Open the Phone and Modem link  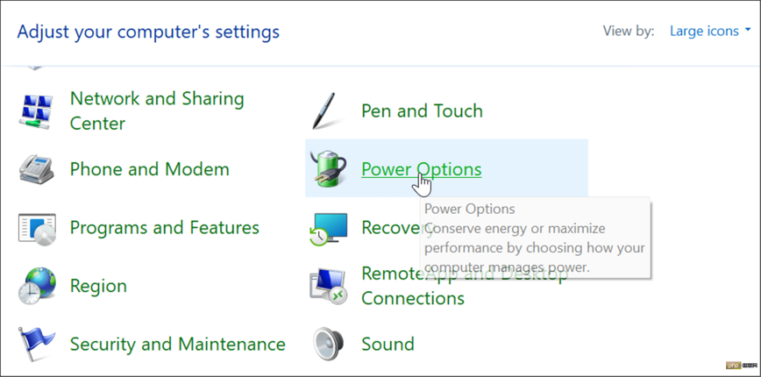click(x=149, y=169)
